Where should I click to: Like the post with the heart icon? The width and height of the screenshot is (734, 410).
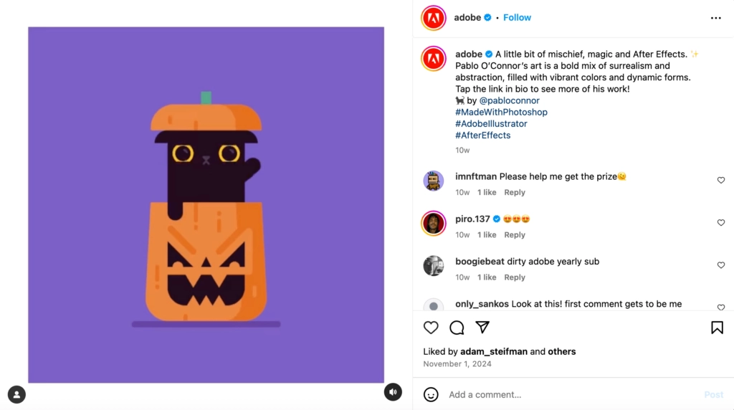[x=431, y=328]
